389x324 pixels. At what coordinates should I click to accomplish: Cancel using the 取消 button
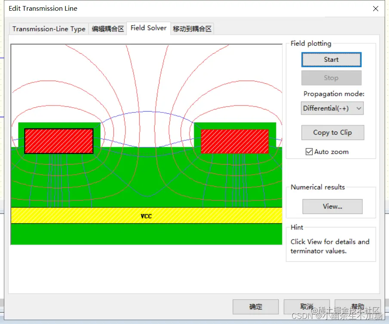306,307
